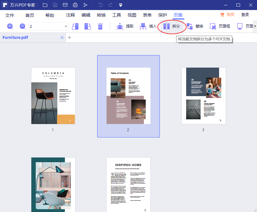Click the 替换 (replace page) tool

[x=195, y=26]
